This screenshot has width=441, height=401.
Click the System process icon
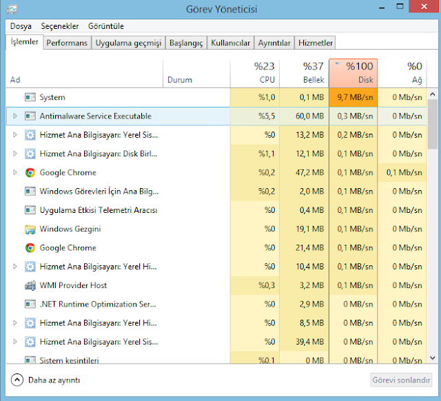30,97
